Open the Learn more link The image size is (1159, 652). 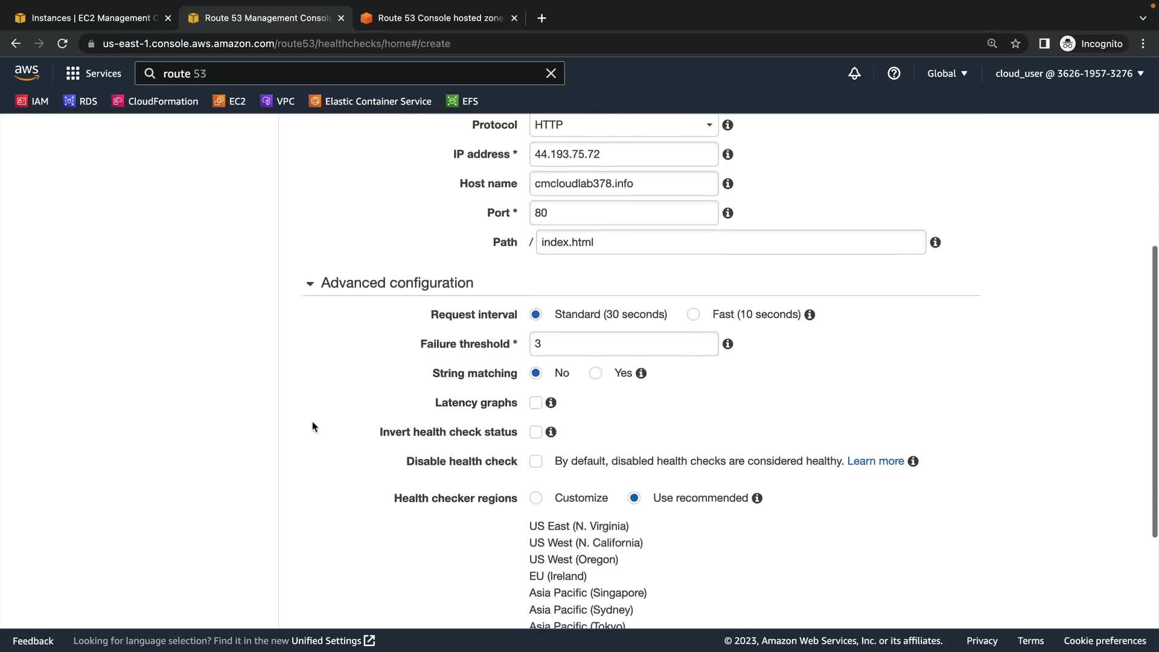[x=875, y=461]
